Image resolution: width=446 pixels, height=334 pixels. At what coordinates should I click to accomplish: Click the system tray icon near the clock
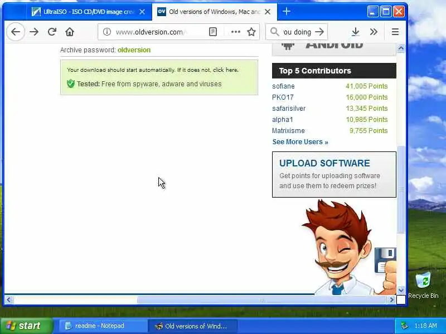coord(404,326)
